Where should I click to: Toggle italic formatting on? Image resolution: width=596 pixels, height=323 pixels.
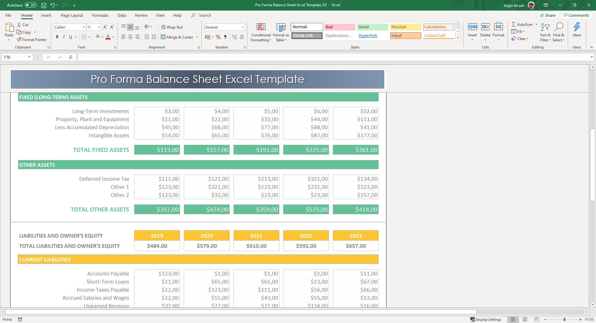[x=64, y=37]
